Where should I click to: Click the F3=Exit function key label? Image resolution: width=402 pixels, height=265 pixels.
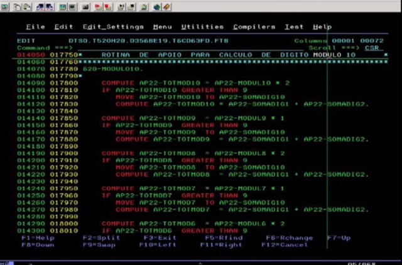click(160, 238)
